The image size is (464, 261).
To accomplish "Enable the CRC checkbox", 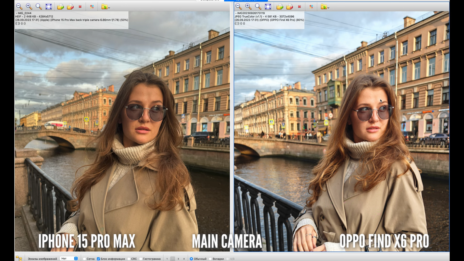I will 129,259.
